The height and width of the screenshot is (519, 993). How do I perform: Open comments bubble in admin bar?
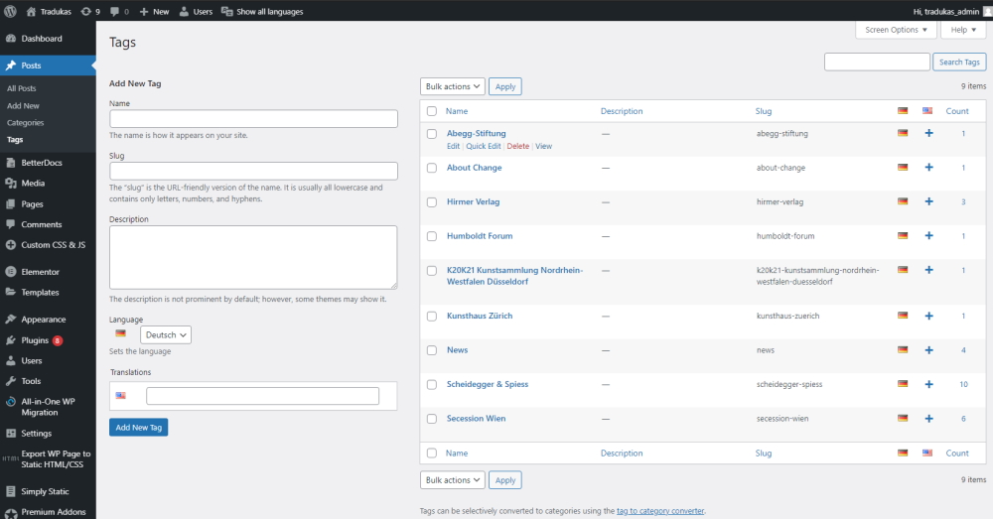[x=119, y=11]
